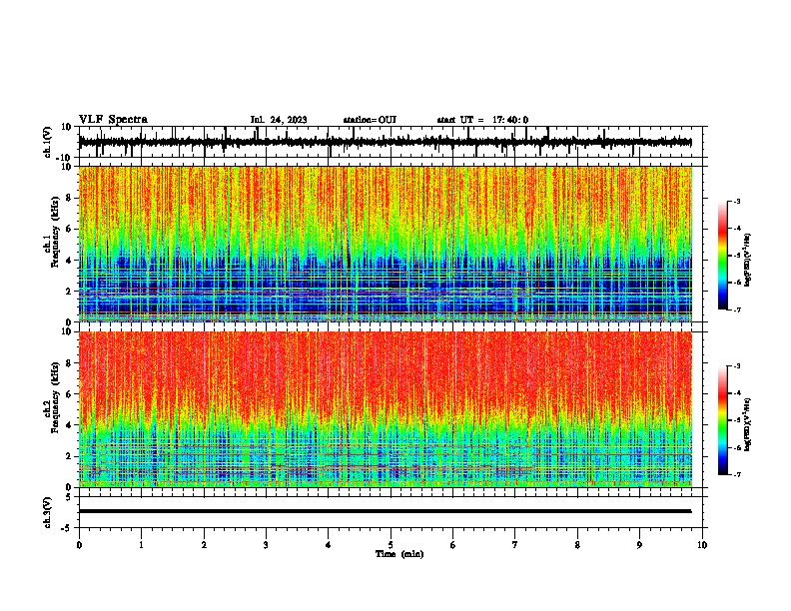This screenshot has width=791, height=611.
Task: Click the "2" kHz tick on ch.2 frequency axis
Action: point(69,456)
